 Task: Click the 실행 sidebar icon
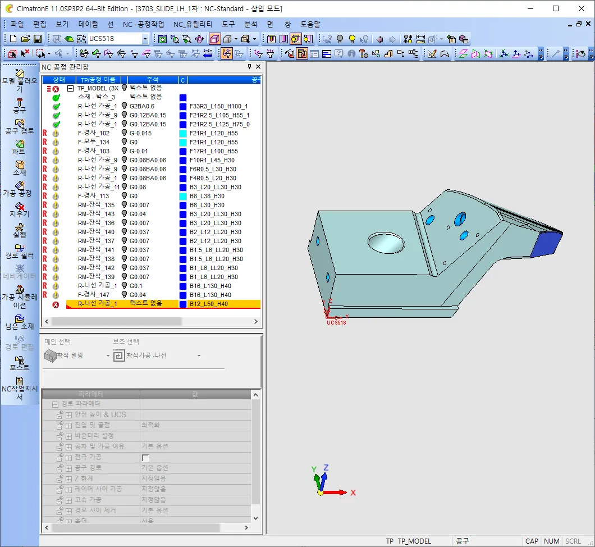click(x=20, y=231)
